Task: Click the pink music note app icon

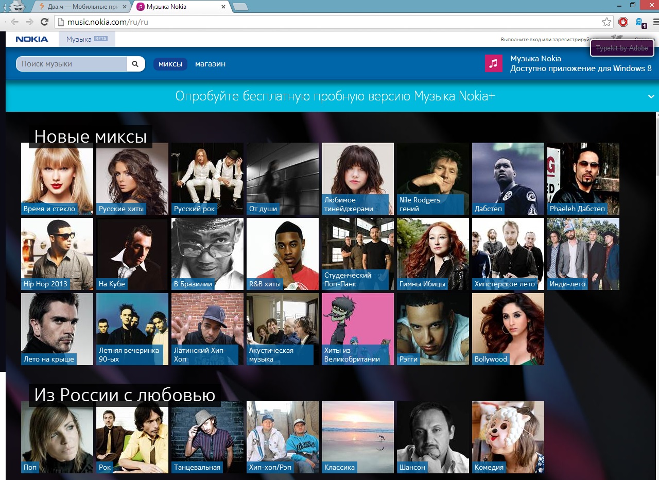Action: coord(494,63)
